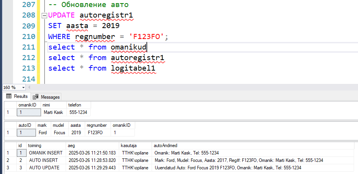This screenshot has width=358, height=174.
Task: Select the Marti Kask name cell
Action: click(x=54, y=112)
